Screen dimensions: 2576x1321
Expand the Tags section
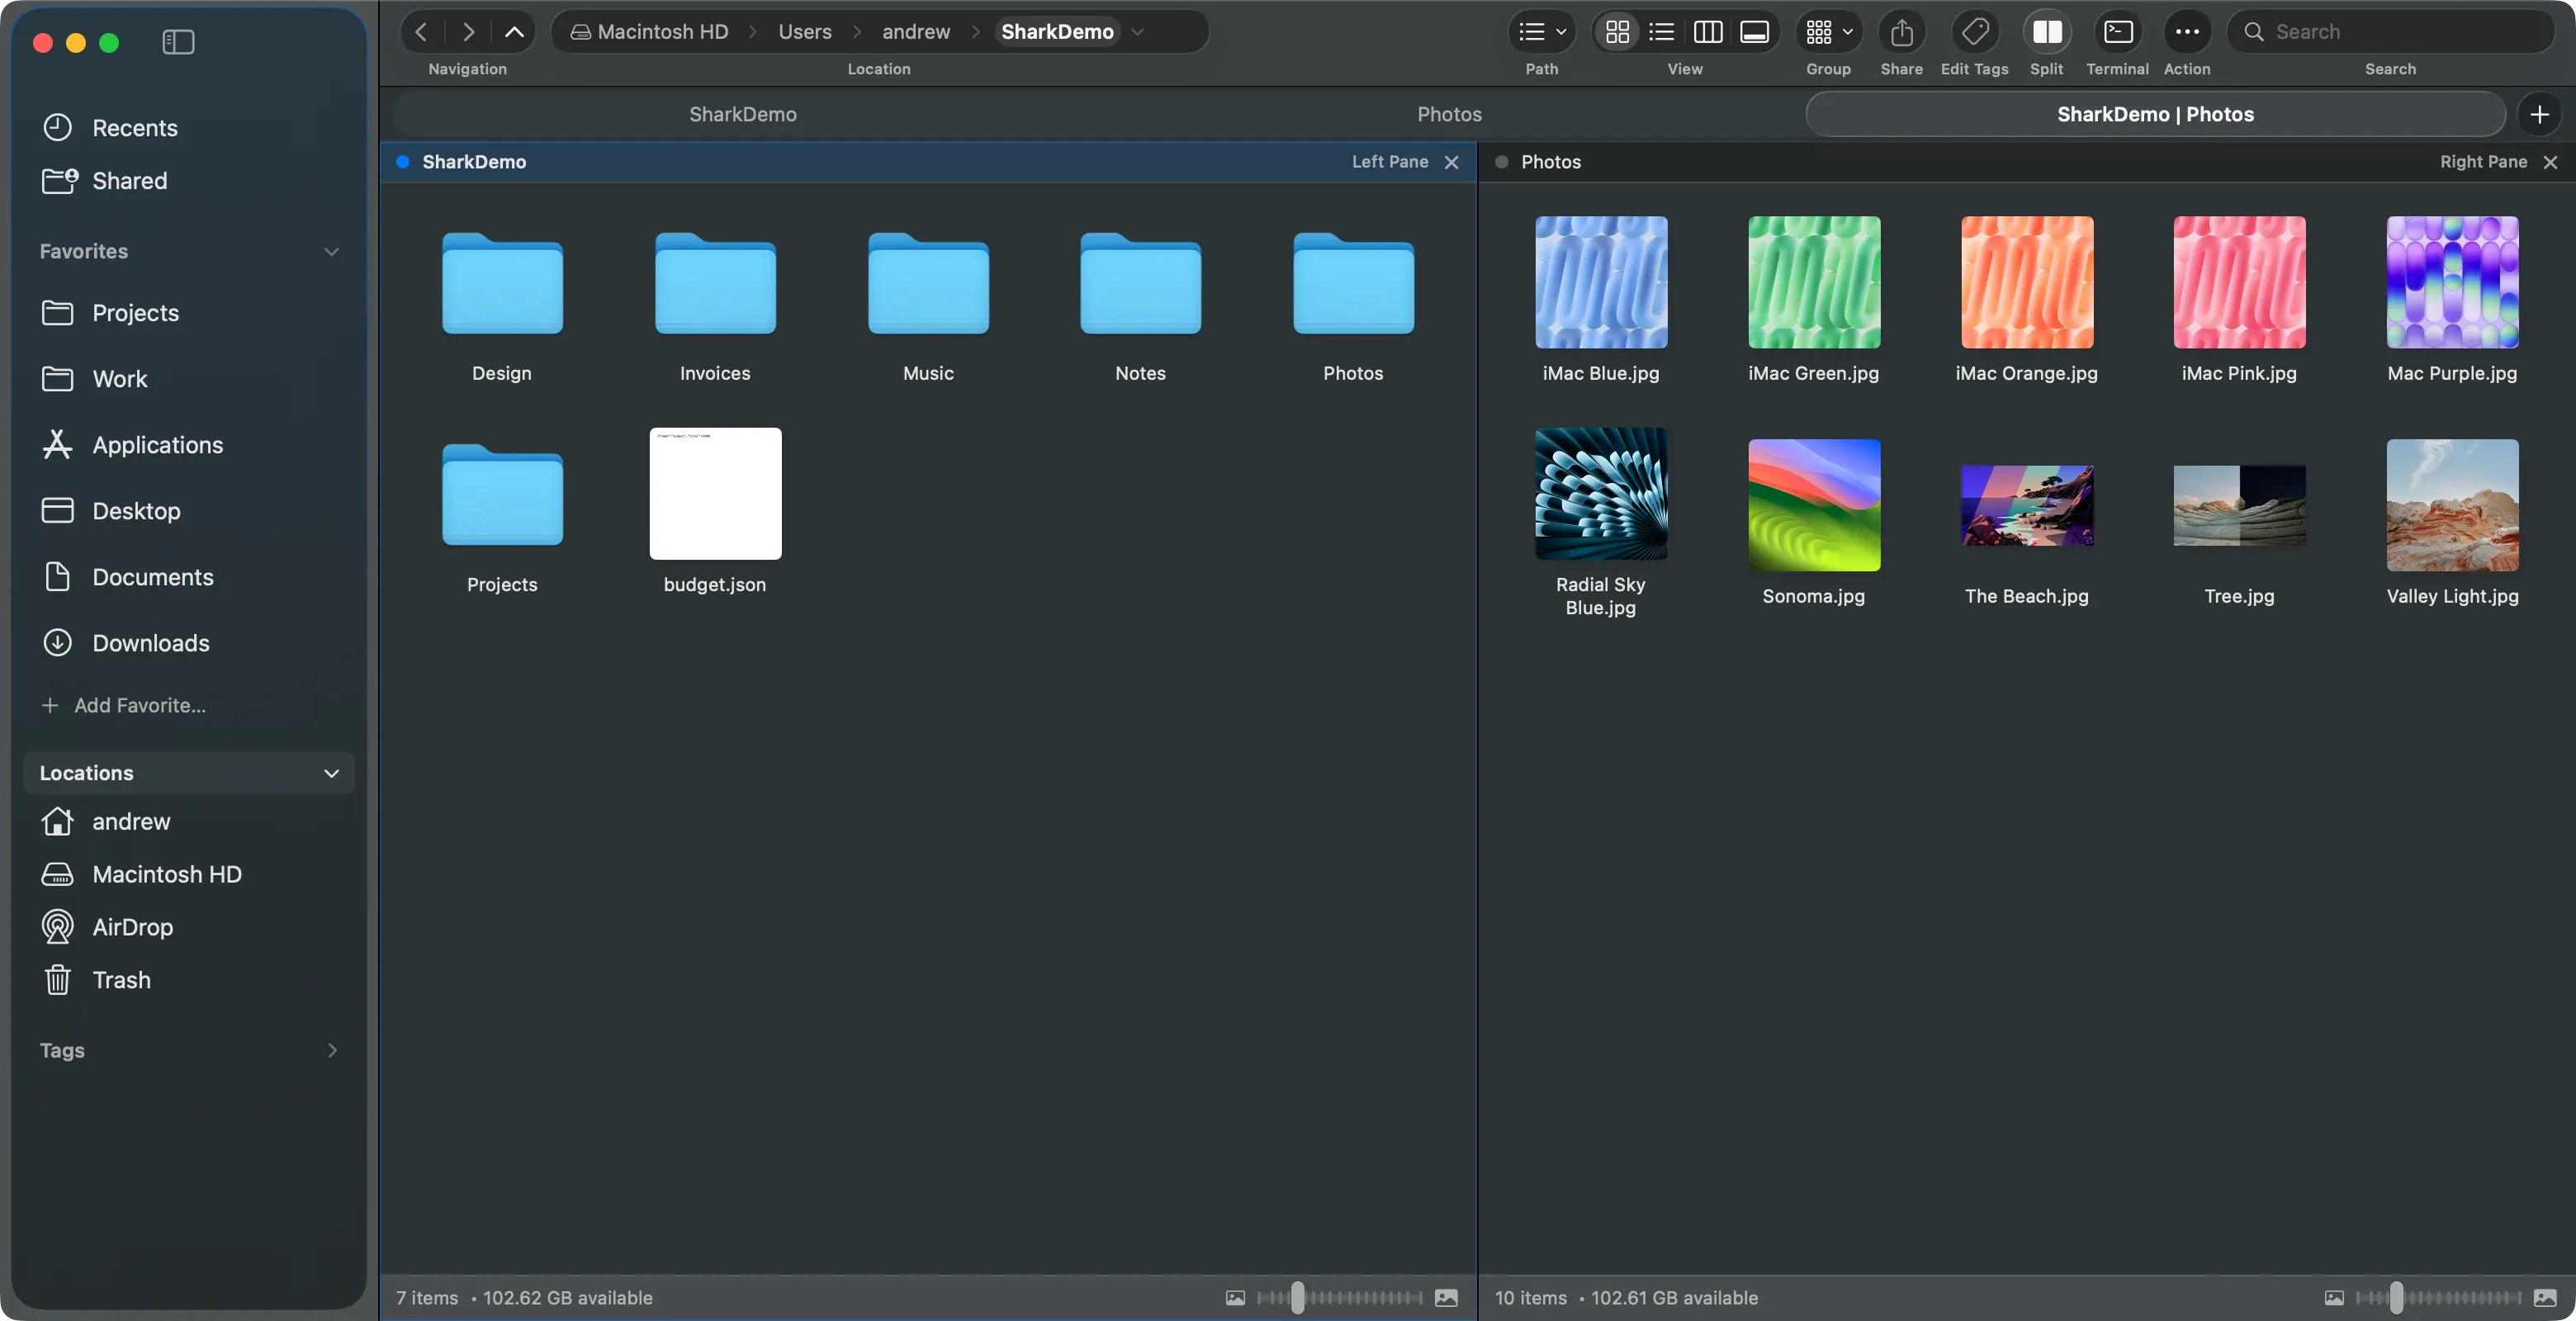[331, 1050]
